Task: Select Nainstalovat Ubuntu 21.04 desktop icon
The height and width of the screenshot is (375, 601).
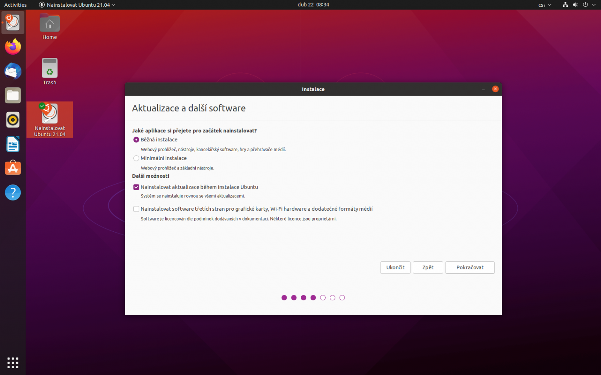Action: click(50, 120)
